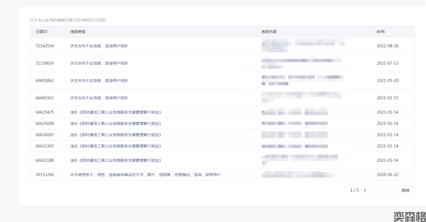Click the page number input box

[x=383, y=190]
